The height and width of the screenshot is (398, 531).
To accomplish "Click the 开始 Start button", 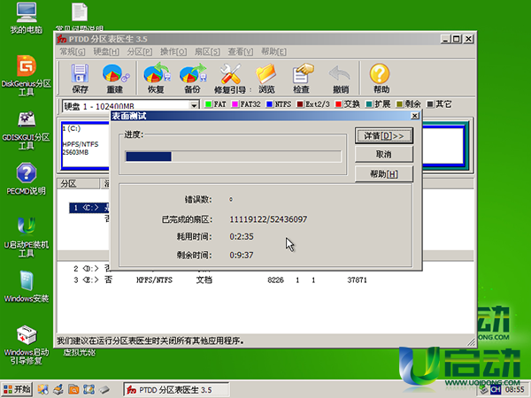I will point(17,389).
